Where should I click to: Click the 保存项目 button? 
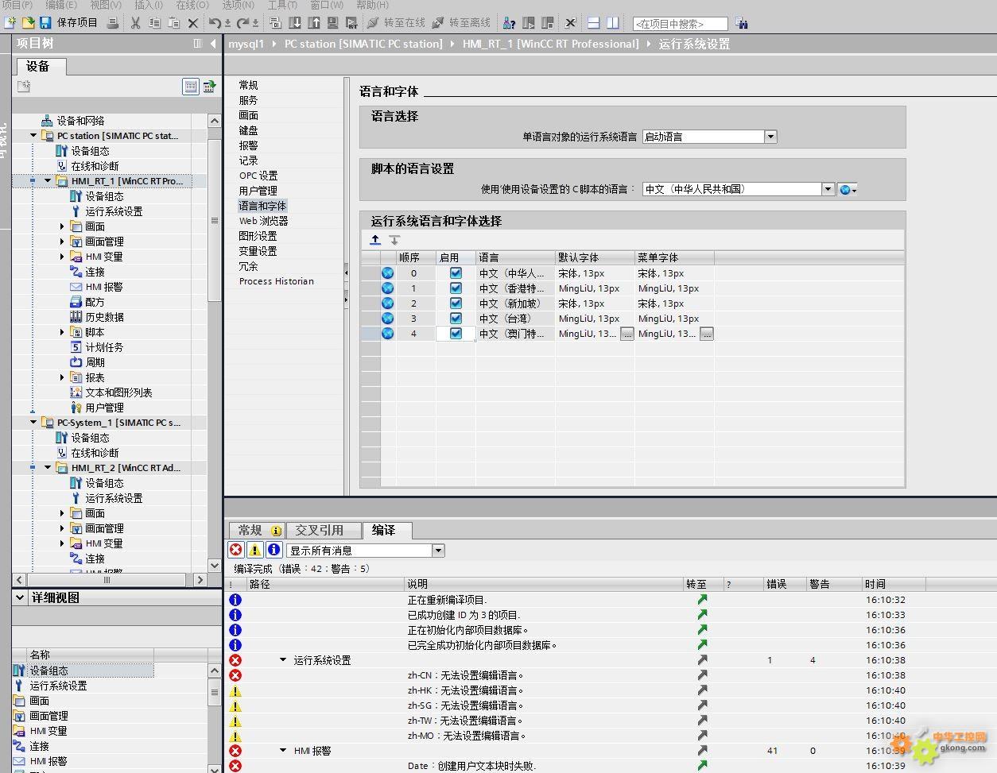77,23
